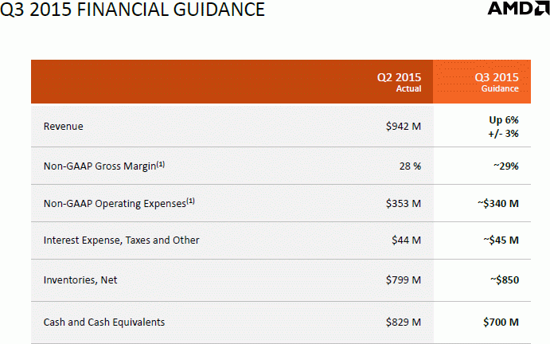The image size is (550, 344).
Task: Select the ~$340 M guidance value
Action: pos(498,204)
